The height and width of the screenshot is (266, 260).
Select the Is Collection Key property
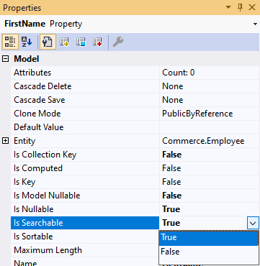(85, 155)
